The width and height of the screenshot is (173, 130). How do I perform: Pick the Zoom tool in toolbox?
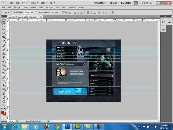tap(4, 105)
